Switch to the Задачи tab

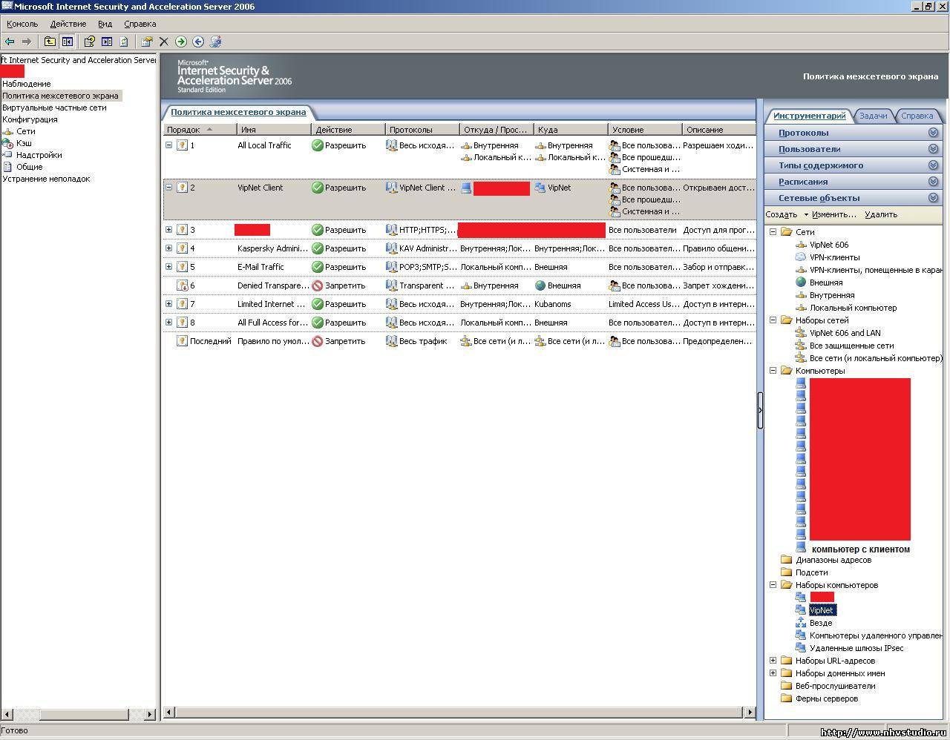point(873,116)
